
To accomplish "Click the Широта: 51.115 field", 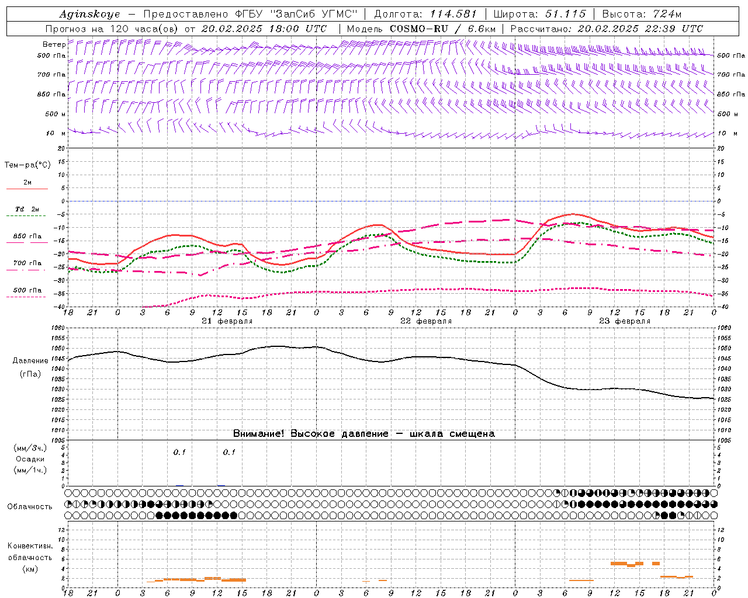I will click(539, 14).
